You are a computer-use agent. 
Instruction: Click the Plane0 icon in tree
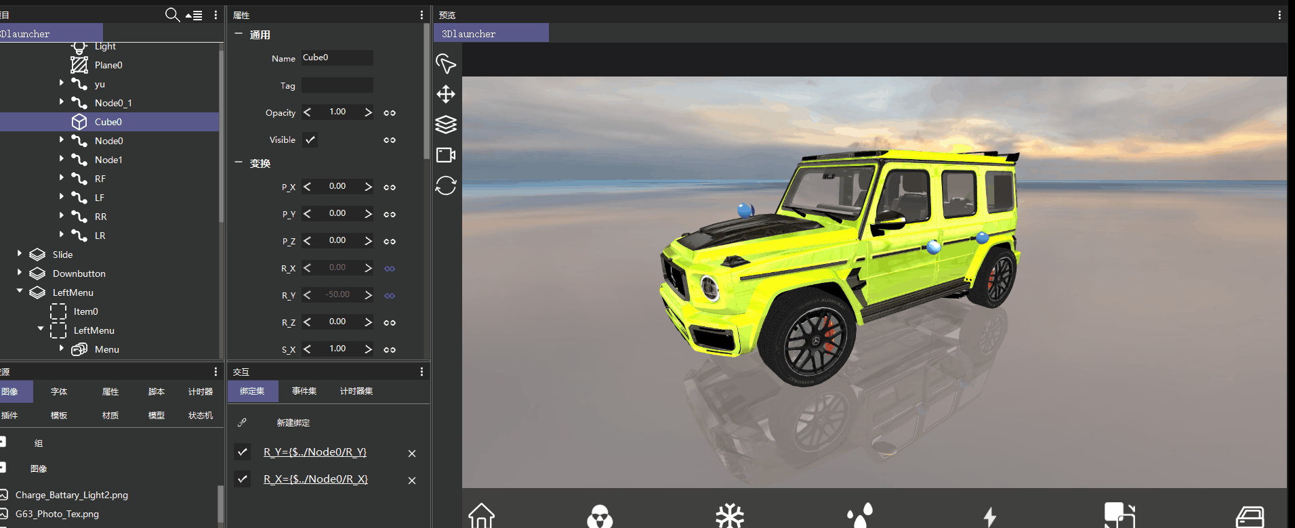point(79,65)
